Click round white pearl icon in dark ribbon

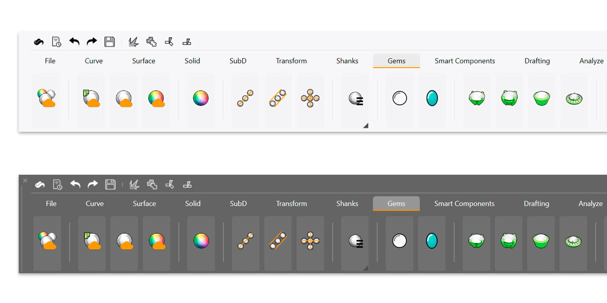click(400, 241)
